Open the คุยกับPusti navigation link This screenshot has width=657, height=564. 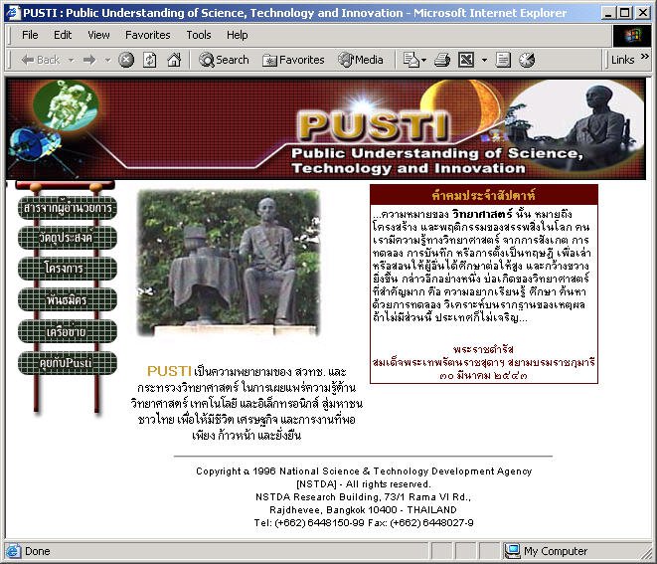(x=68, y=363)
